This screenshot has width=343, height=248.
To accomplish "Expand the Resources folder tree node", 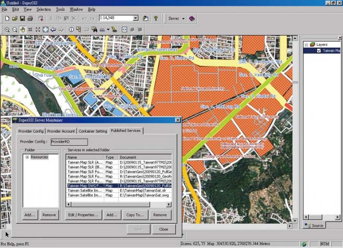I will 27,157.
